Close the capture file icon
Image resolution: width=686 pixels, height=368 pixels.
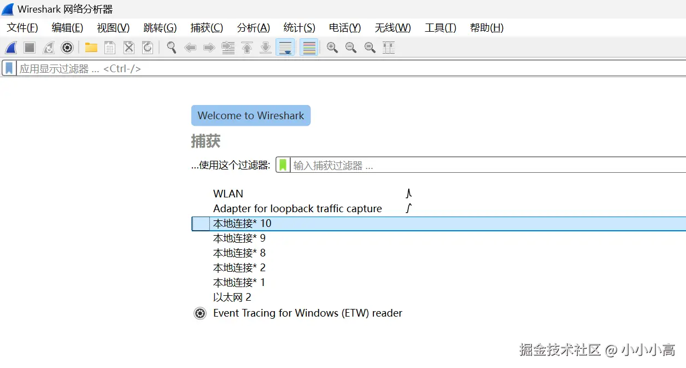coord(129,48)
